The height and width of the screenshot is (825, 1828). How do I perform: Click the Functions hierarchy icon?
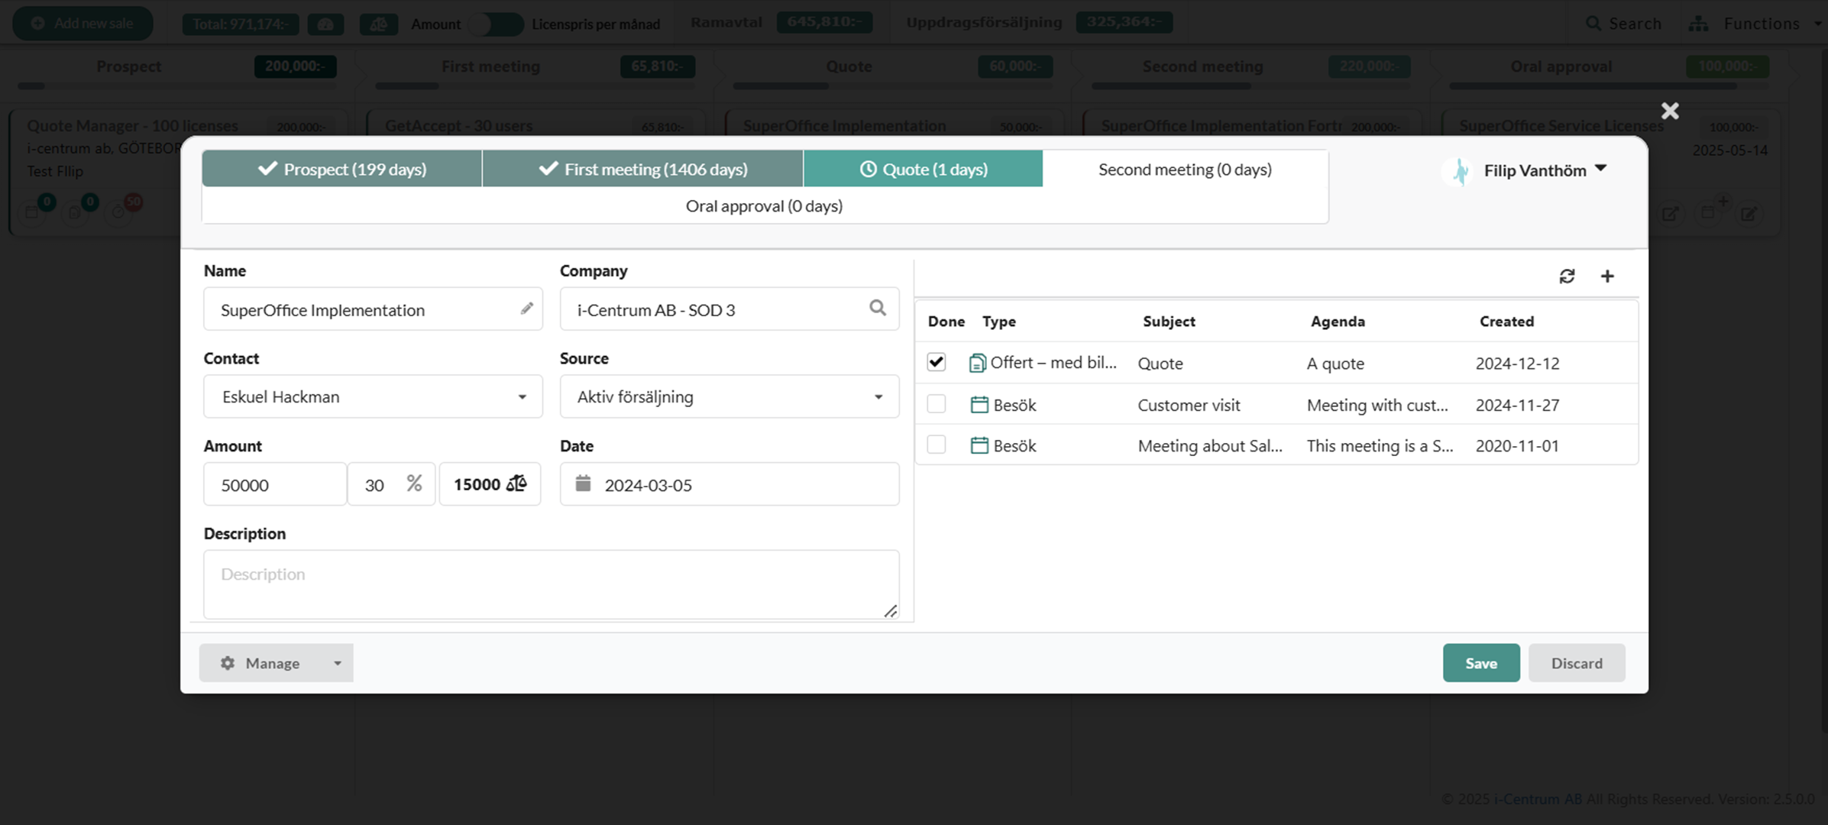click(x=1698, y=24)
